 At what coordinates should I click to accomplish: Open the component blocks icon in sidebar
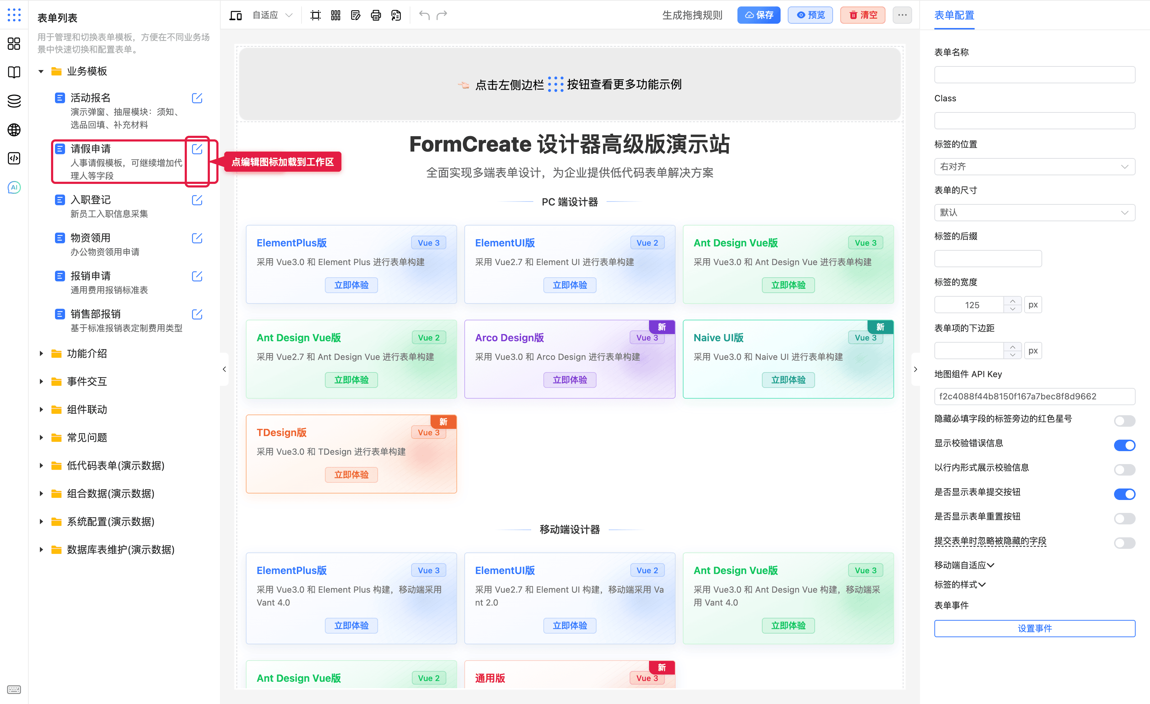pyautogui.click(x=14, y=43)
